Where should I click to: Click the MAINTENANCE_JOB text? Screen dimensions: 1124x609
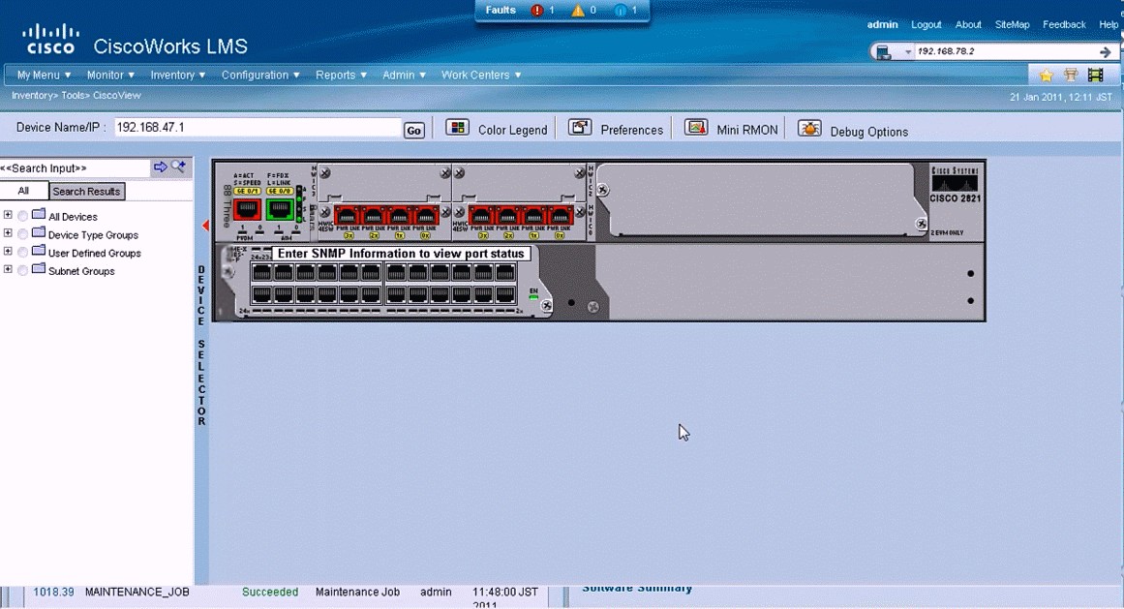tap(137, 592)
